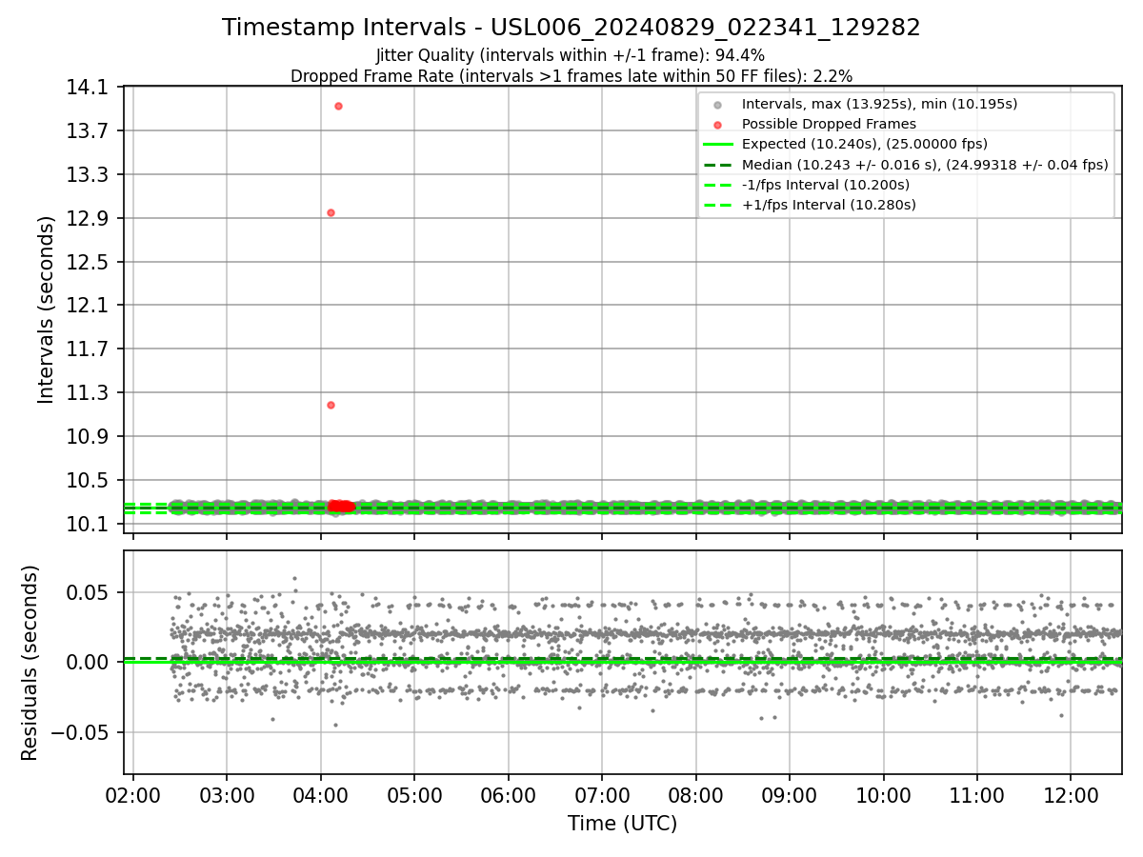Click legend entry '-1/fps Interval (10.200s)'
1143x857 pixels.
click(x=825, y=185)
